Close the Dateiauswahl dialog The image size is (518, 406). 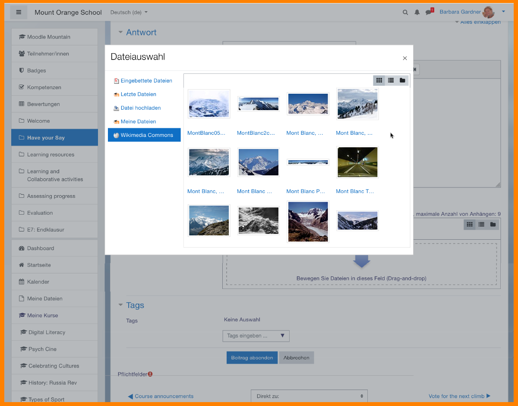[404, 58]
